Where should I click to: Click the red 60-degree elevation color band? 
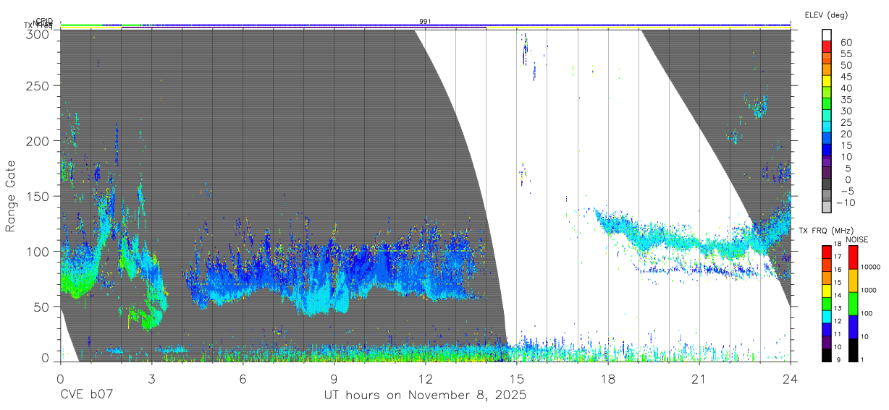coord(827,46)
